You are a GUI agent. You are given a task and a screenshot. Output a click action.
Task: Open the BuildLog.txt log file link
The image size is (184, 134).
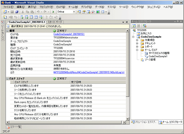pyautogui.click(x=89, y=72)
